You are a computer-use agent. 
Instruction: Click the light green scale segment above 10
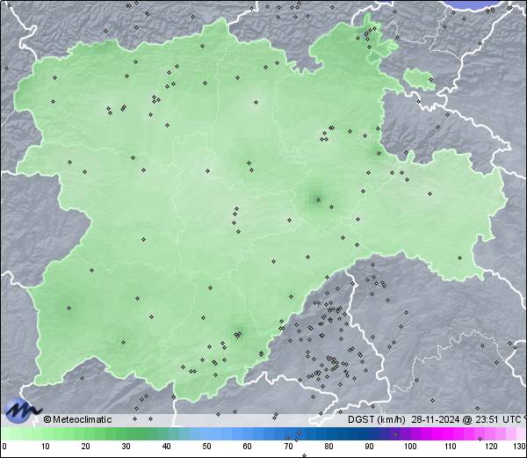point(46,434)
